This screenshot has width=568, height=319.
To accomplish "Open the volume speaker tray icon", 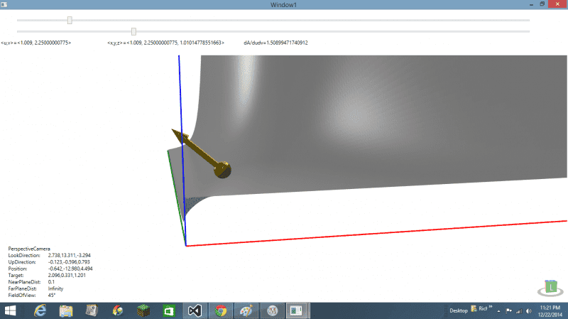I will (529, 311).
